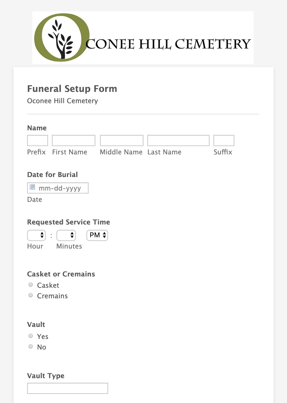
Task: Click the mm-dd-yyyy burial date field
Action: [58, 188]
